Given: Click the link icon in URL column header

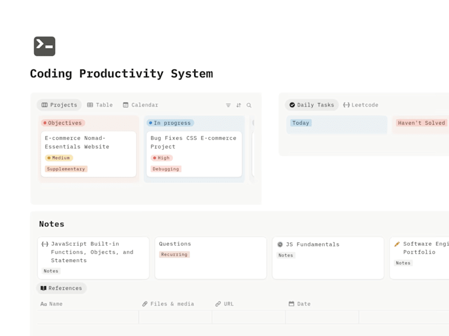Looking at the screenshot, I should [x=218, y=304].
